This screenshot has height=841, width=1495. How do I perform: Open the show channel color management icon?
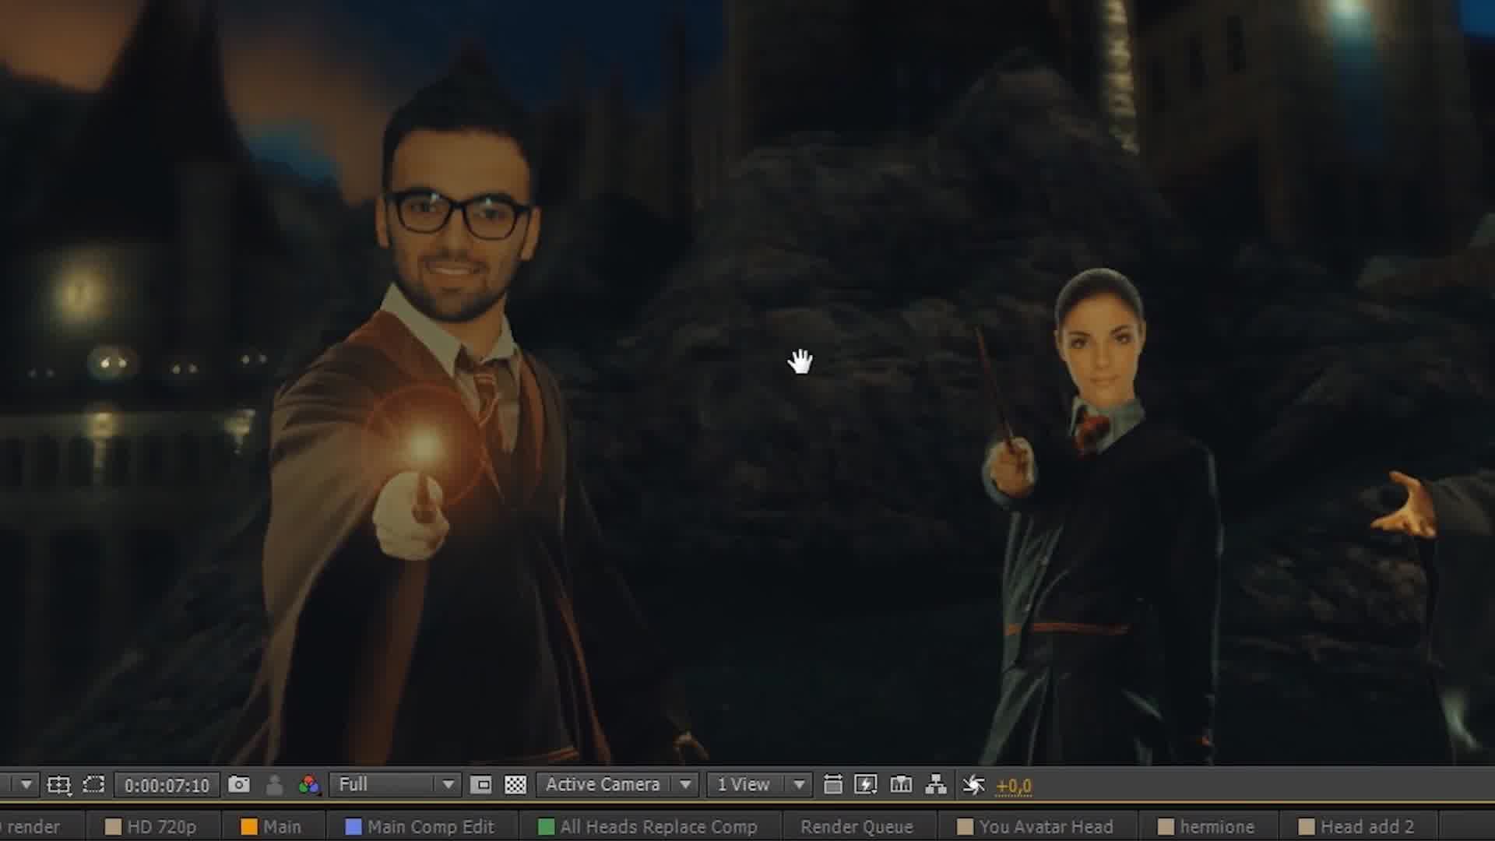309,785
